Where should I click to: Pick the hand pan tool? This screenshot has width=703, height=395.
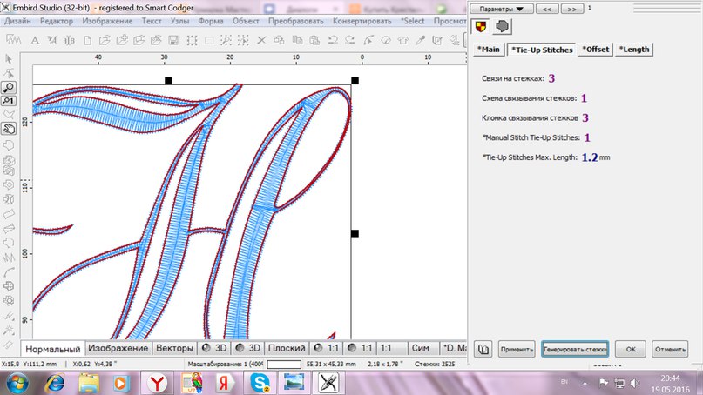8,128
